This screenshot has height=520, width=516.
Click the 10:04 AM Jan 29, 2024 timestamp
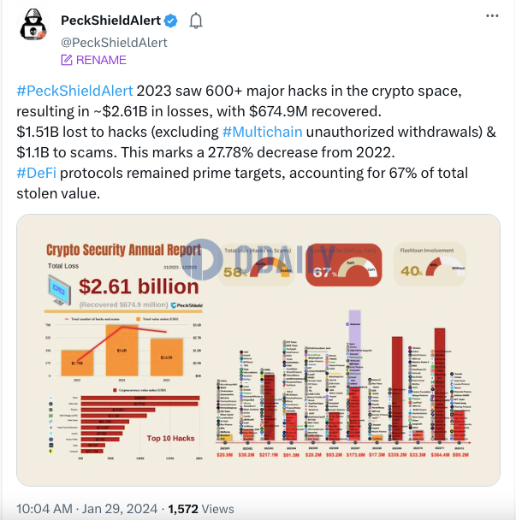(87, 509)
